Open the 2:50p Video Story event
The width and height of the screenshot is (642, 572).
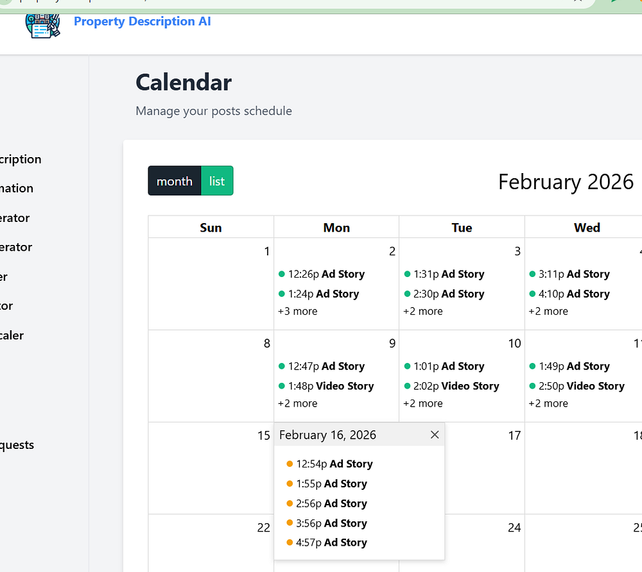pyautogui.click(x=577, y=386)
